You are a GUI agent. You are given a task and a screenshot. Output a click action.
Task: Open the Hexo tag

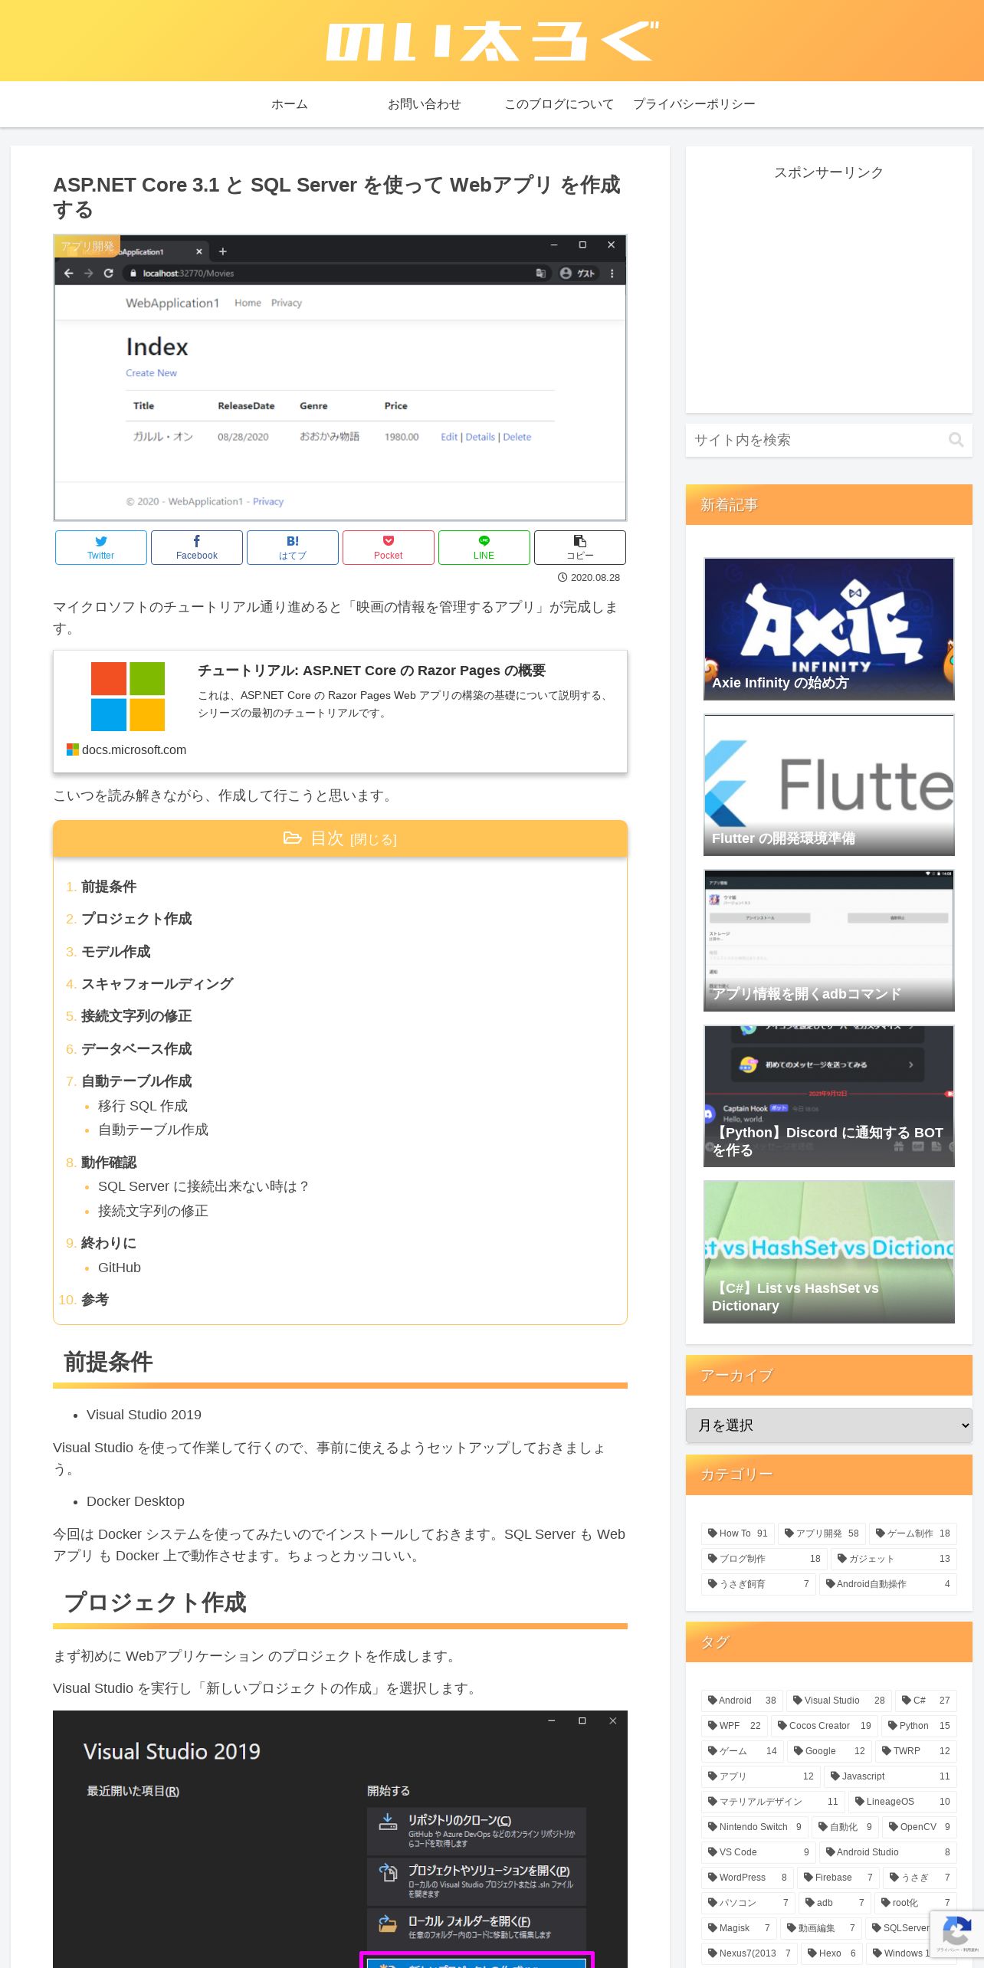[x=831, y=1953]
